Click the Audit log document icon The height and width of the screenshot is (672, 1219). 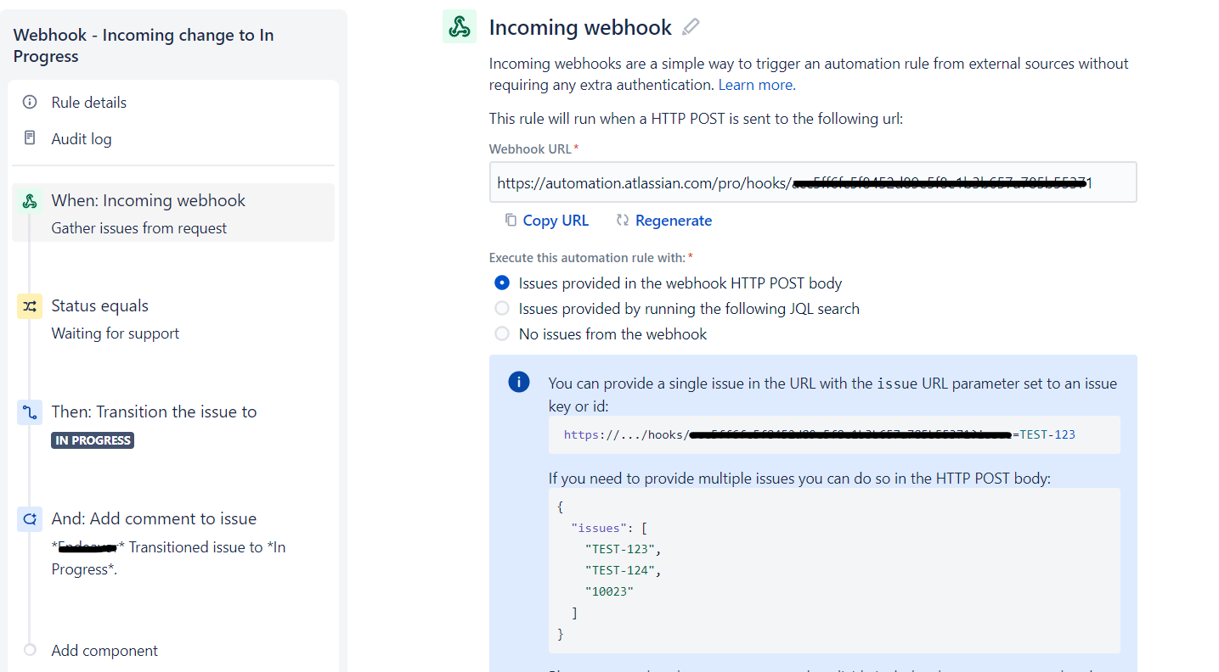[x=30, y=137]
